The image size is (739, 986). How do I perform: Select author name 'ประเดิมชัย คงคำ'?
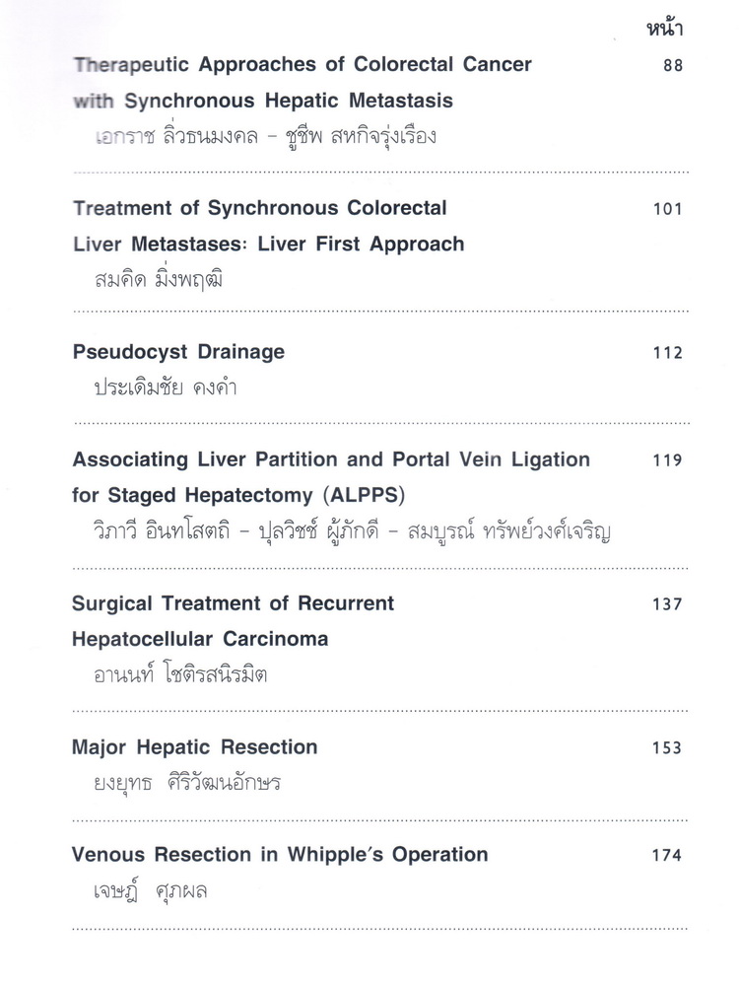point(166,387)
